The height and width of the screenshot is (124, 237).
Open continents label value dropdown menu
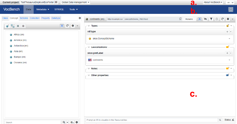(229, 60)
